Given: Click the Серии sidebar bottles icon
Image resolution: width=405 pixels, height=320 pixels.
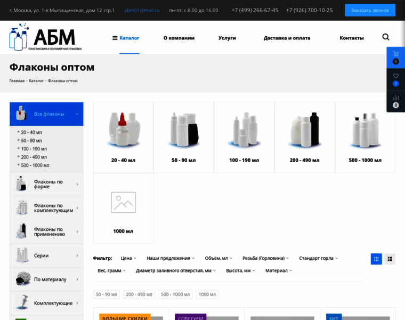Looking at the screenshot, I should point(22,255).
